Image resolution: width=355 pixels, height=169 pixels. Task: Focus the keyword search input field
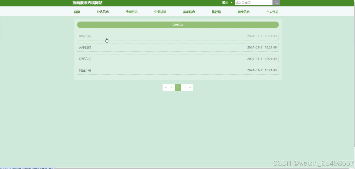click(x=254, y=3)
